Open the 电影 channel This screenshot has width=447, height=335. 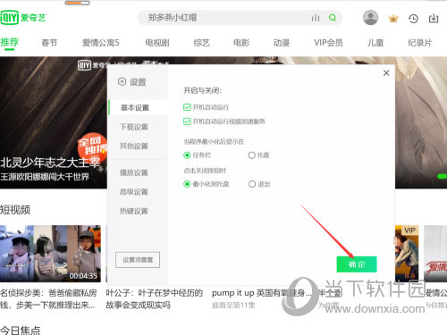pos(241,43)
